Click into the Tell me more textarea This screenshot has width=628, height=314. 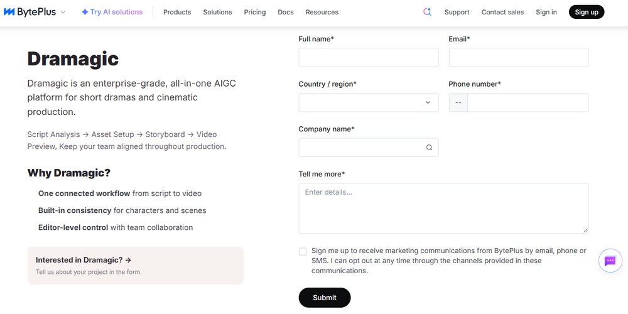click(444, 208)
